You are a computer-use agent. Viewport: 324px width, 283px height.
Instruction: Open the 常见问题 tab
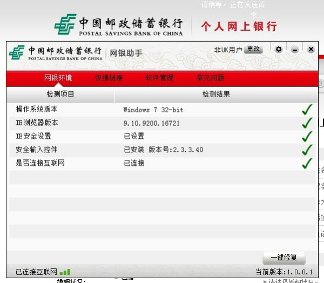[211, 78]
